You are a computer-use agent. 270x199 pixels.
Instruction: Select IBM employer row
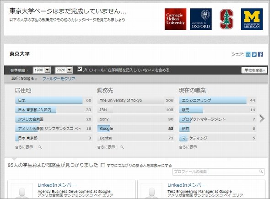(136, 110)
